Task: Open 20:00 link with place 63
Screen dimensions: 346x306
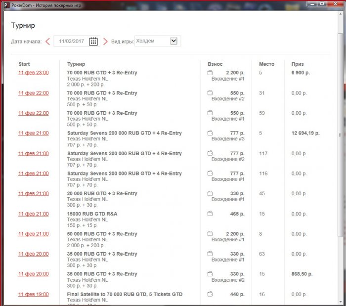Action: 33,254
